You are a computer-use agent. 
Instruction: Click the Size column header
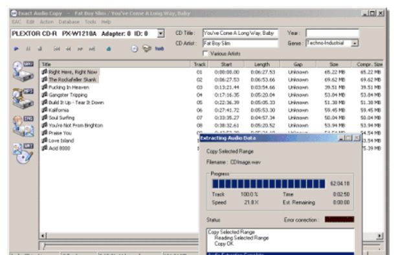pyautogui.click(x=334, y=64)
